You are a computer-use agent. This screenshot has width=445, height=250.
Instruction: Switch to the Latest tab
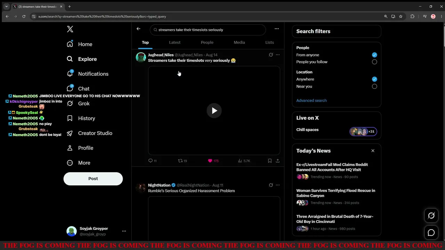pos(175,42)
